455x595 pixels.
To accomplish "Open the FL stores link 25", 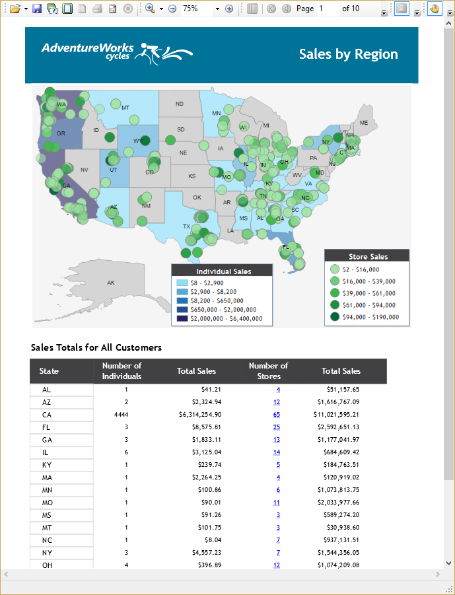I will (276, 427).
